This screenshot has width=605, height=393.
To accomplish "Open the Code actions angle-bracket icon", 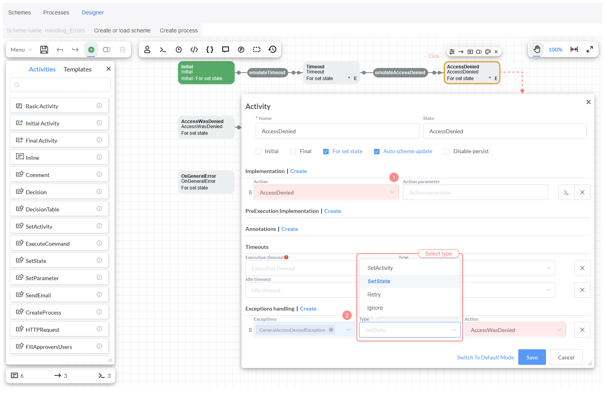I will [194, 50].
